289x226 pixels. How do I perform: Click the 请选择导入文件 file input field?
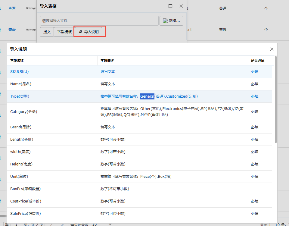pos(99,21)
